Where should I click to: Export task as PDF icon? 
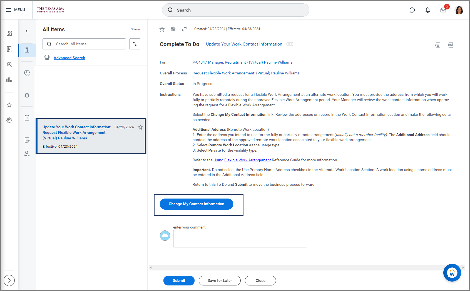click(451, 45)
